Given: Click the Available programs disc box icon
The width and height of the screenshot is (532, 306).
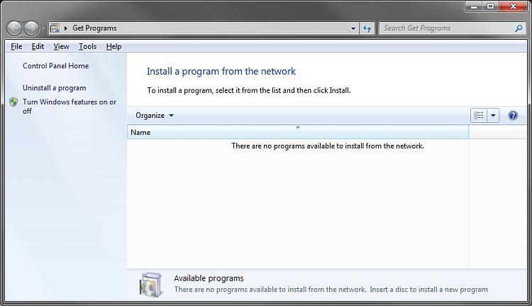Looking at the screenshot, I should pyautogui.click(x=150, y=285).
